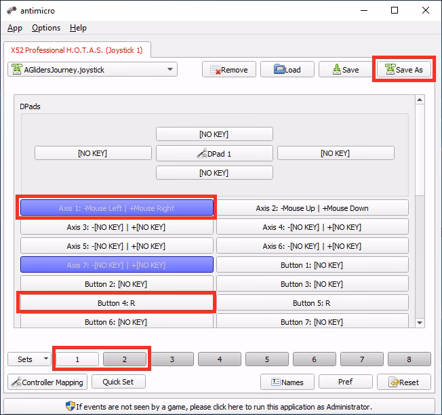
Task: Click DPad right [NO KEY] button
Action: [x=336, y=153]
